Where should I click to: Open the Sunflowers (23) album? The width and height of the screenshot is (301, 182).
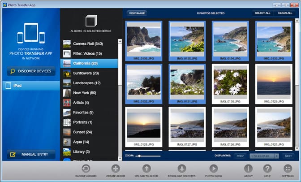(89, 73)
